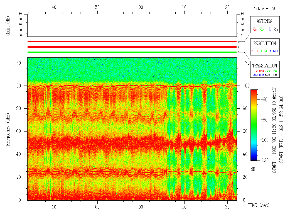Click the "Bu" antenna legend label
Image resolution: width=285 pixels, height=214 pixels.
[276, 29]
